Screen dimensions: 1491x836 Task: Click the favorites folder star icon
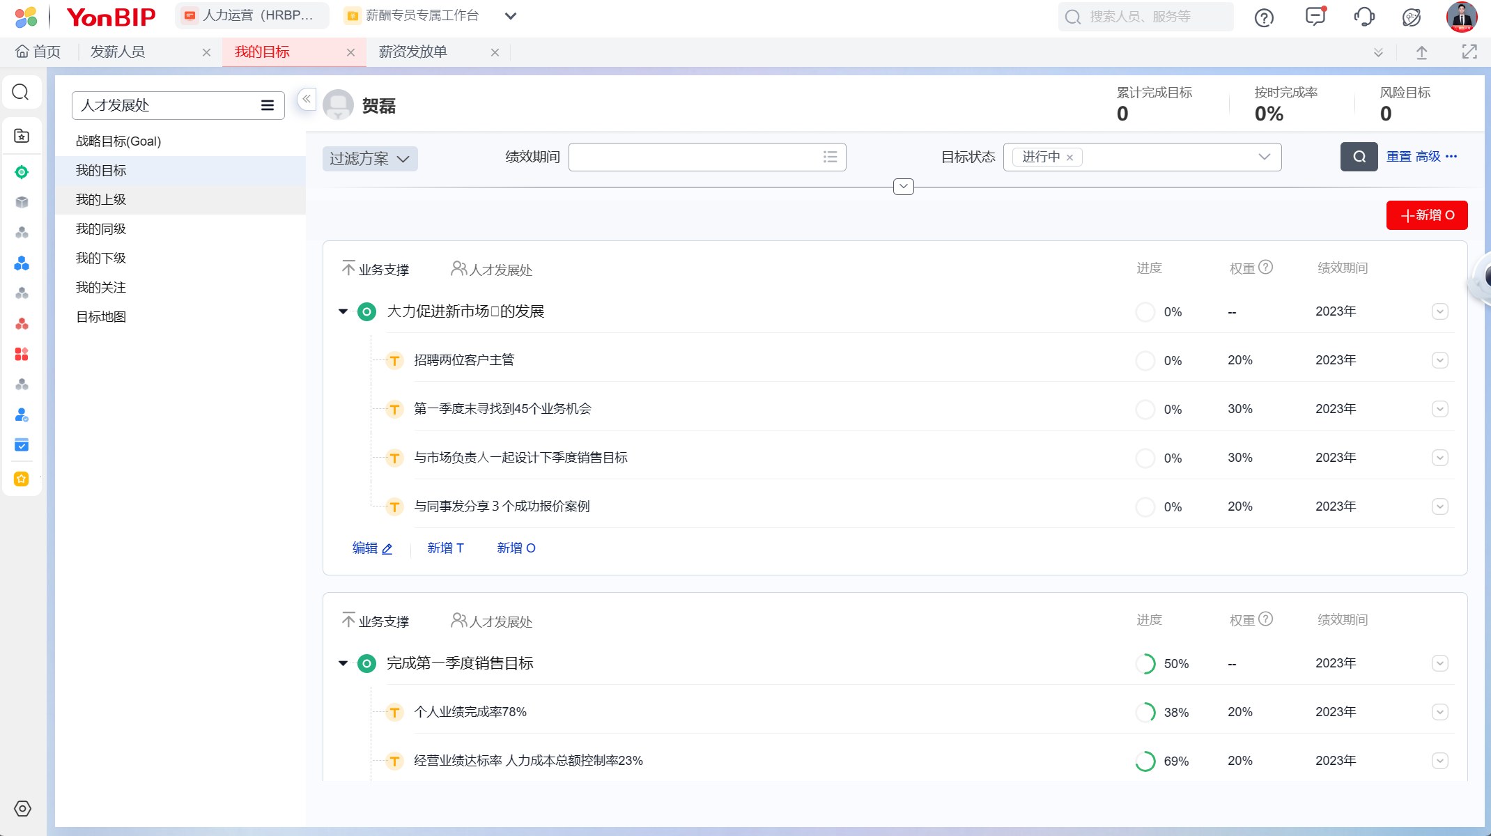pyautogui.click(x=22, y=136)
